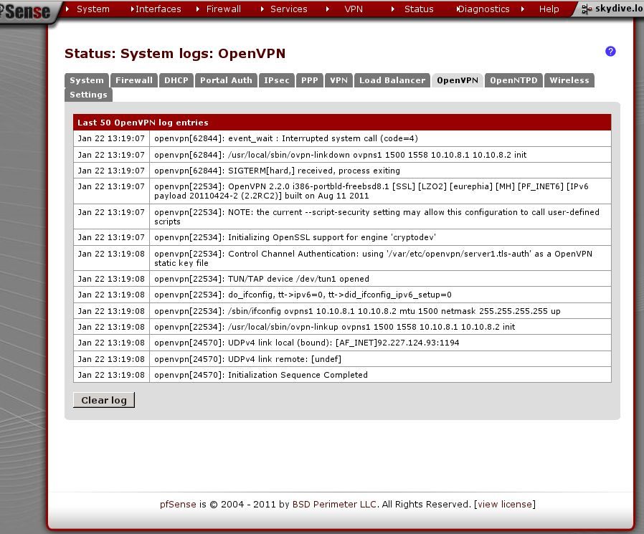Open the view license link
The image size is (644, 534).
point(505,504)
